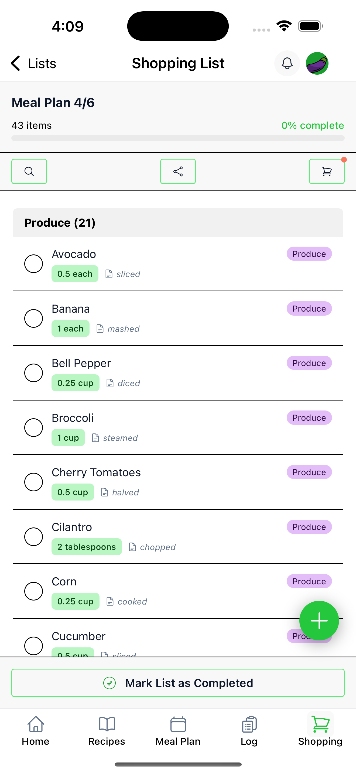Open the Cherry Tomatoes item row
The height and width of the screenshot is (773, 356).
click(x=178, y=482)
